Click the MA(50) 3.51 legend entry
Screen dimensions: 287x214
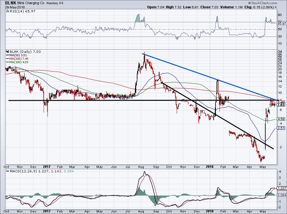tap(17, 55)
